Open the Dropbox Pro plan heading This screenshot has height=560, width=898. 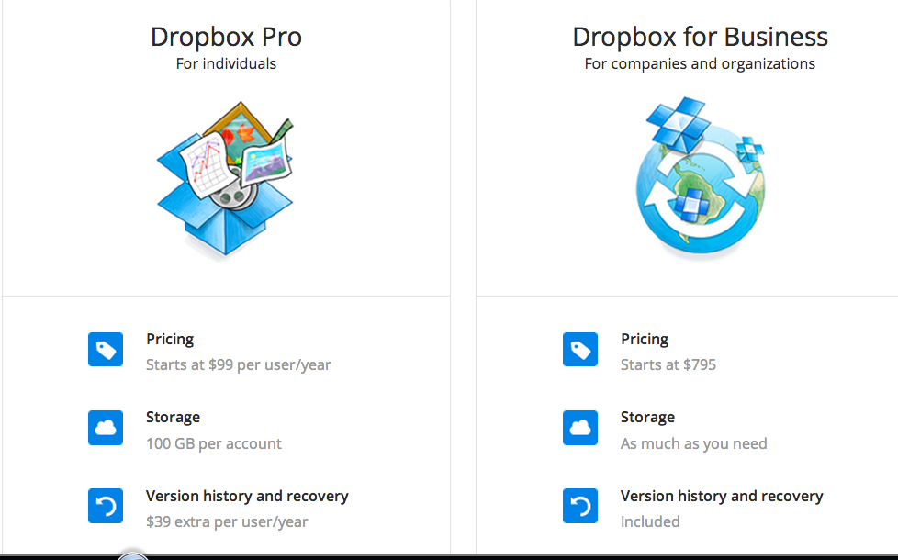[x=226, y=37]
